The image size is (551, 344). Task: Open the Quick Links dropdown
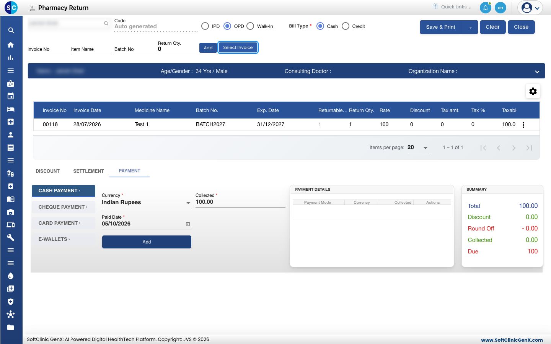pyautogui.click(x=452, y=7)
